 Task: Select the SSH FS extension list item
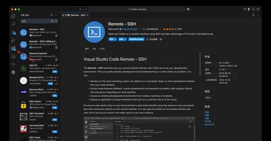38,68
